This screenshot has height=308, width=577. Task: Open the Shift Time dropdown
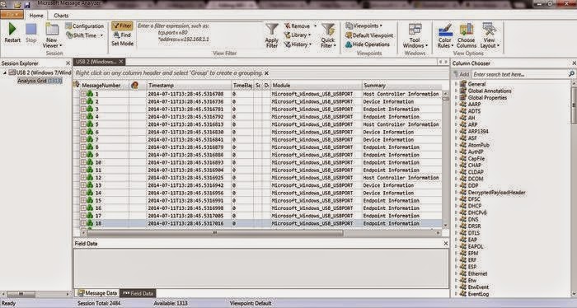(84, 35)
